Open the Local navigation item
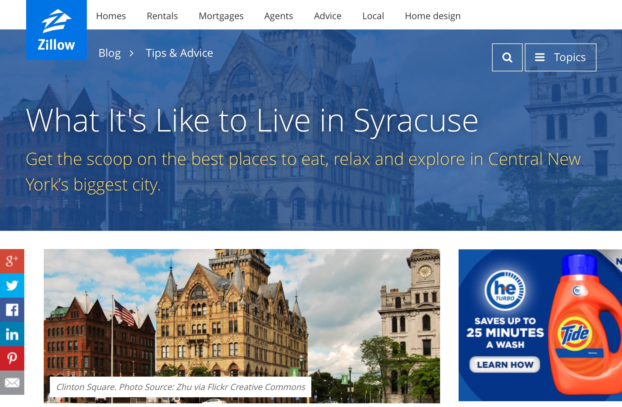Screen dimensions: 622x407 point(373,16)
